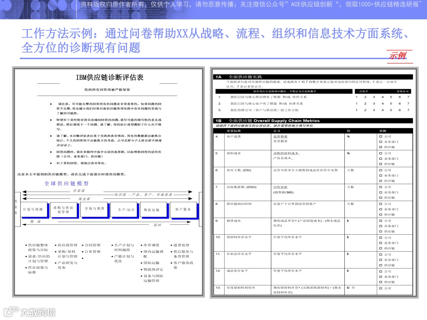This screenshot has width=427, height=320.
Task: Tick 业务部门 checkbox for 应收帐款期 (DSO)
Action: point(381,192)
